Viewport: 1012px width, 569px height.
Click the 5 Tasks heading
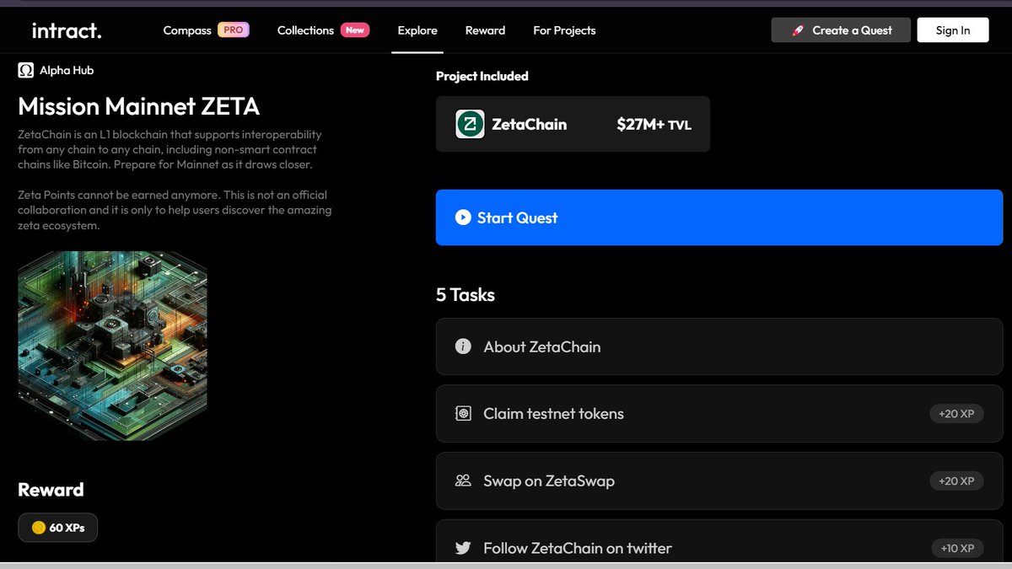[x=466, y=295]
